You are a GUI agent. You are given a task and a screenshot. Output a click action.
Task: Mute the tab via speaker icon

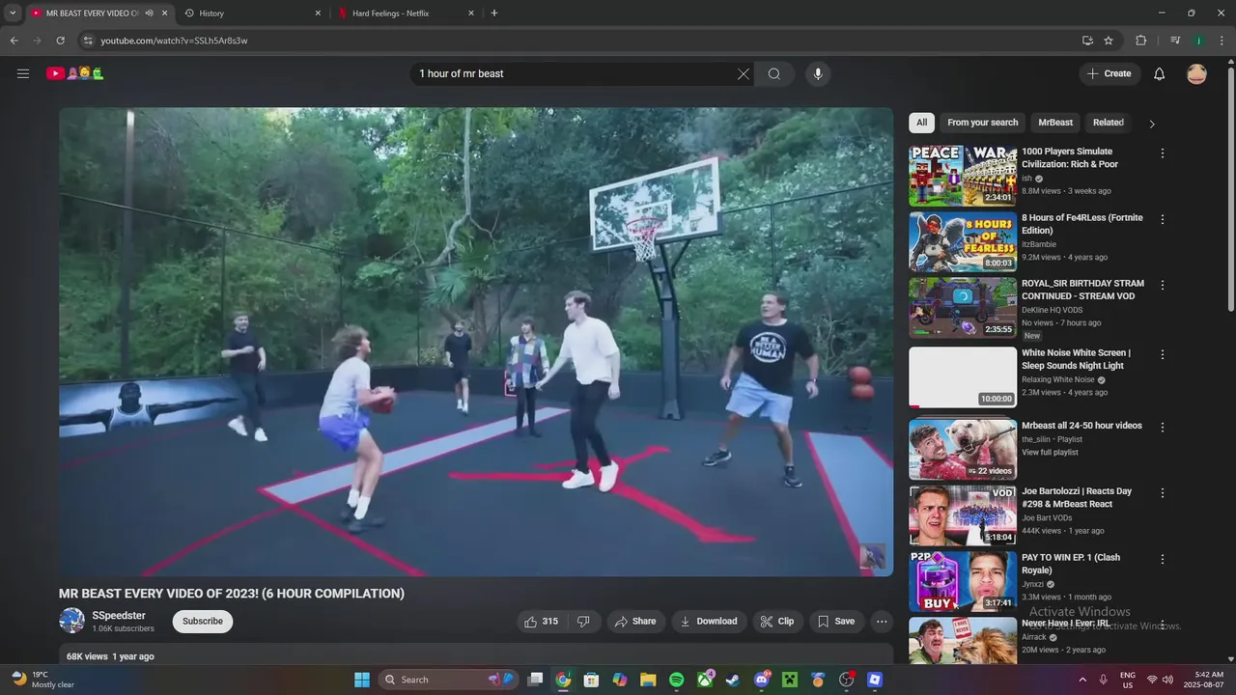(149, 14)
